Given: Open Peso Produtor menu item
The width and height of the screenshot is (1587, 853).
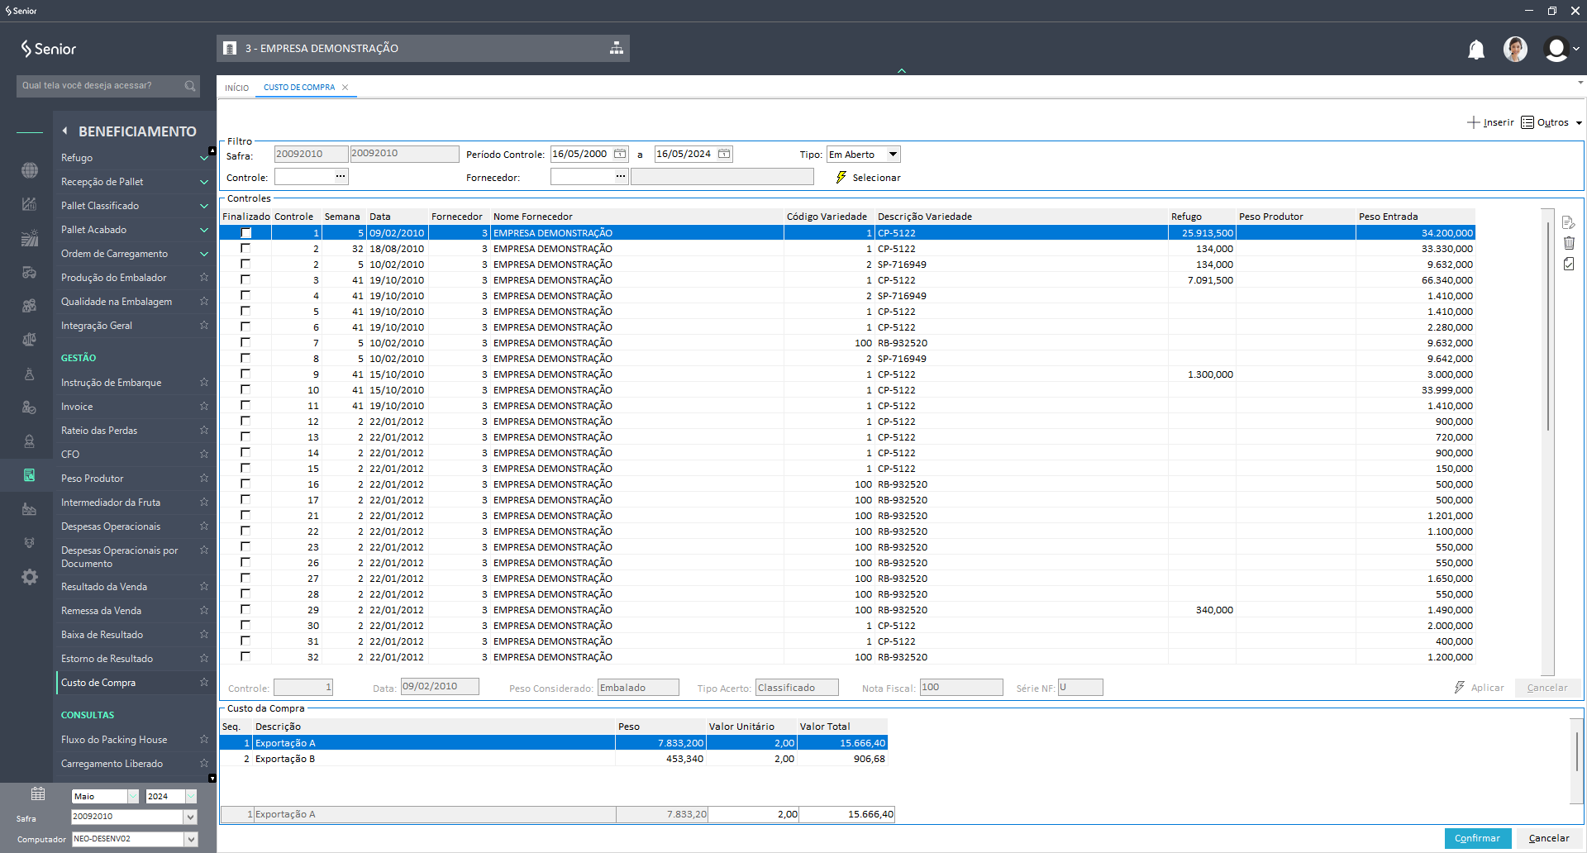Looking at the screenshot, I should tap(93, 479).
